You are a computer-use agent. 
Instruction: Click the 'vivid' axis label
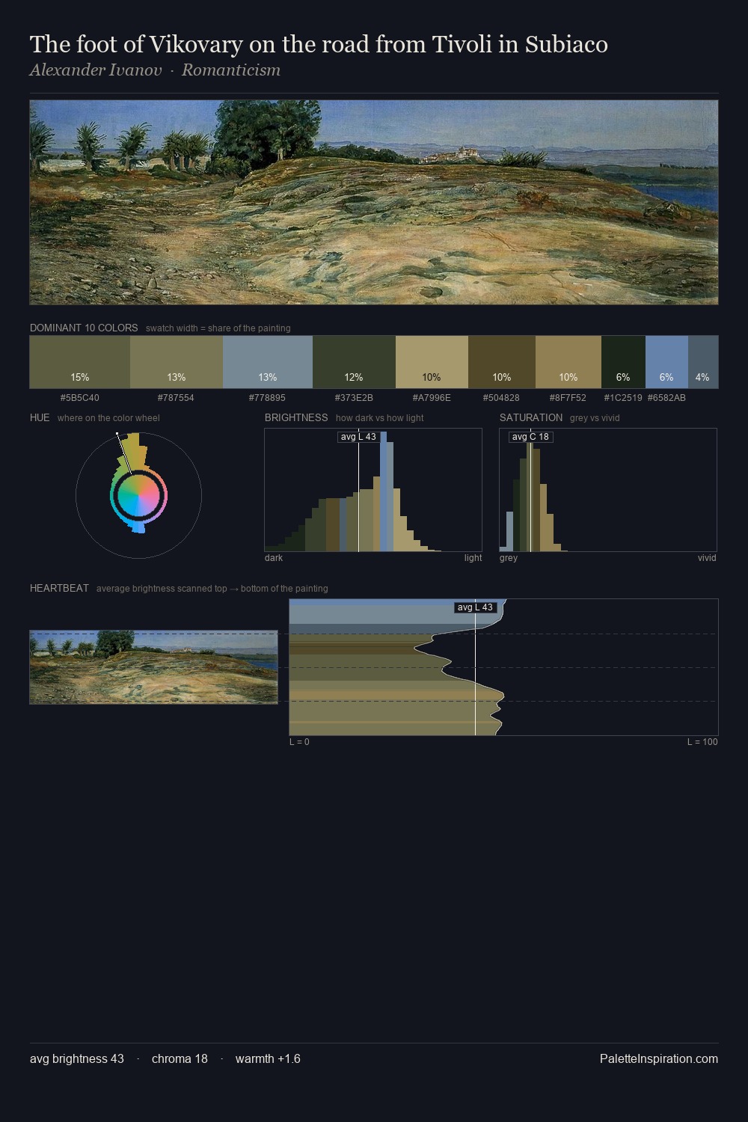(707, 558)
